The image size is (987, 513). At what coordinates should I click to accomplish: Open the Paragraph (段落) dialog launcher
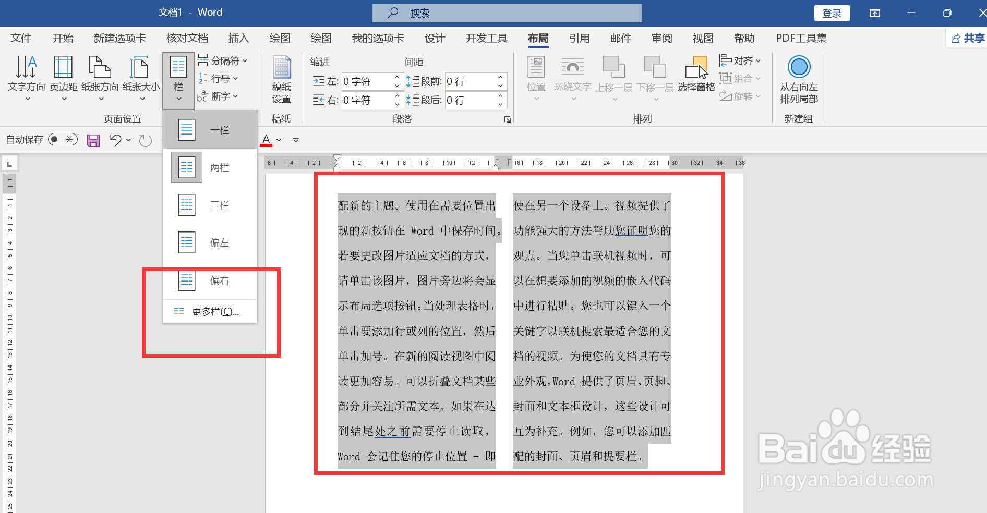pos(507,119)
